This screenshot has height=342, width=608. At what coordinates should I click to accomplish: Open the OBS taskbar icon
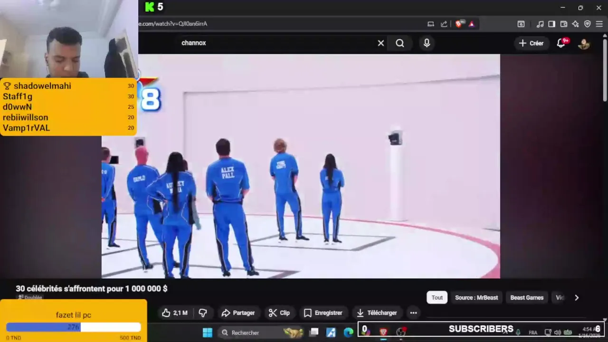point(401,332)
